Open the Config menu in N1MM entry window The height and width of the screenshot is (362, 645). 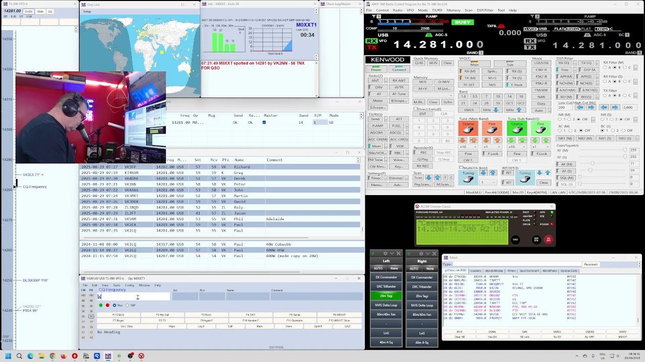[130, 285]
